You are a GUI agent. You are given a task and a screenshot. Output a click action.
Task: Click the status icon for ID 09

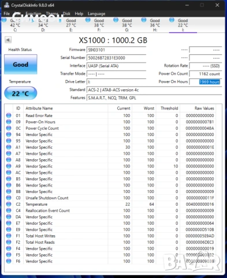pos(9,122)
